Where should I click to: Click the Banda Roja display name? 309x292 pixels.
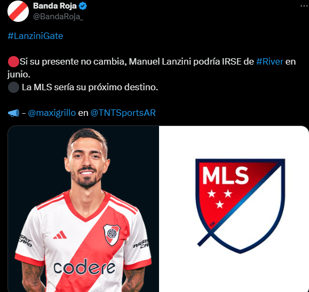click(x=55, y=6)
